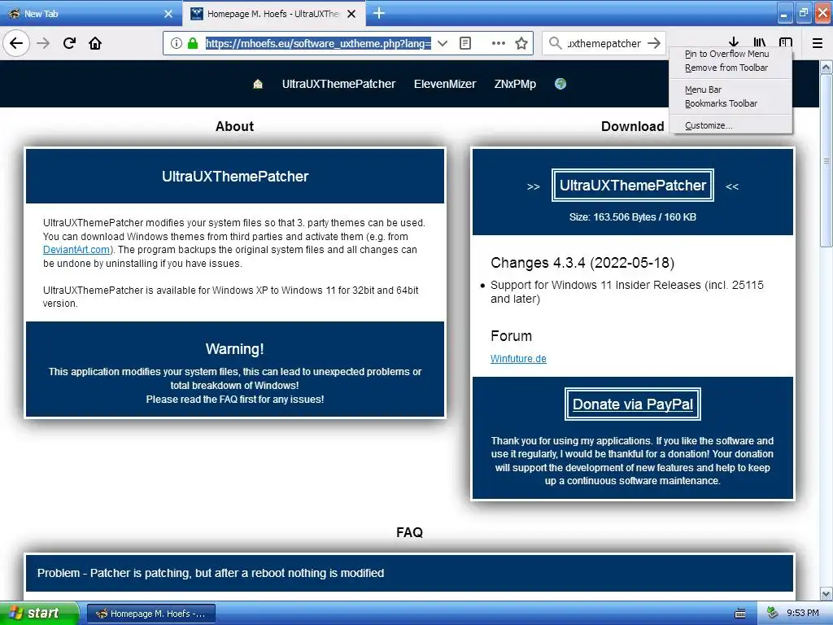Click the site home house icon
Screen dimensions: 833x625
pyautogui.click(x=258, y=84)
